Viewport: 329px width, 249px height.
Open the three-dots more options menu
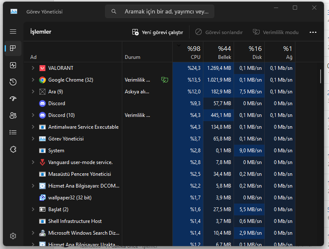(x=313, y=32)
